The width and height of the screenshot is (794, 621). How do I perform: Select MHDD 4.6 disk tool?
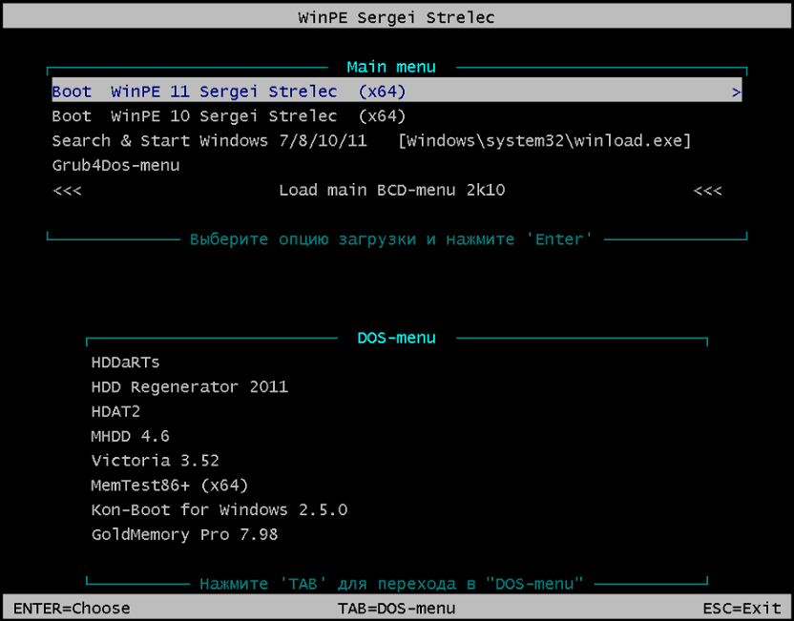130,437
